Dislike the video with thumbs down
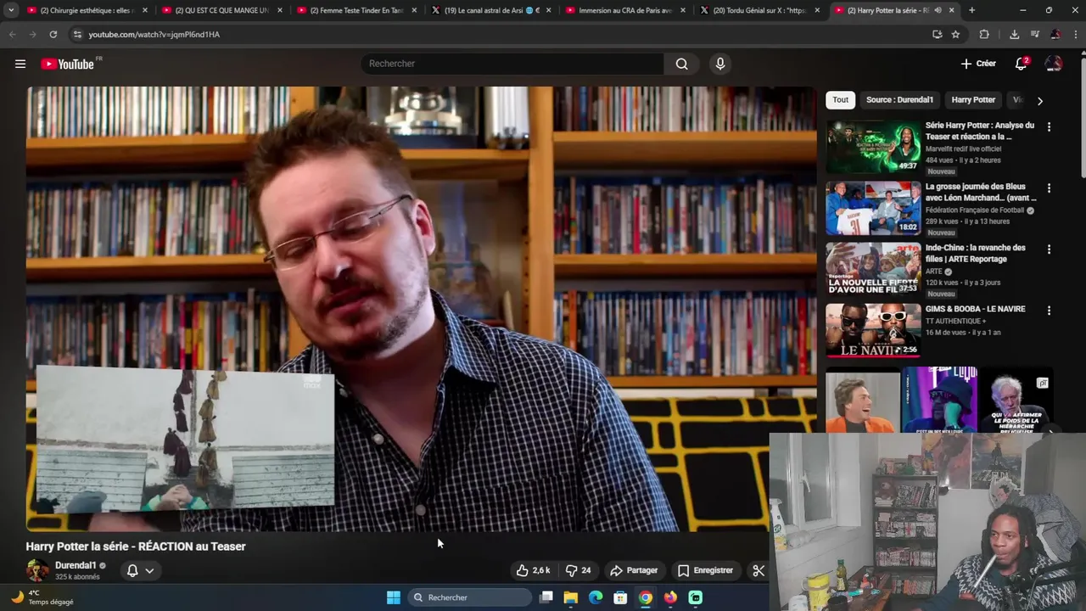This screenshot has height=611, width=1086. (578, 570)
